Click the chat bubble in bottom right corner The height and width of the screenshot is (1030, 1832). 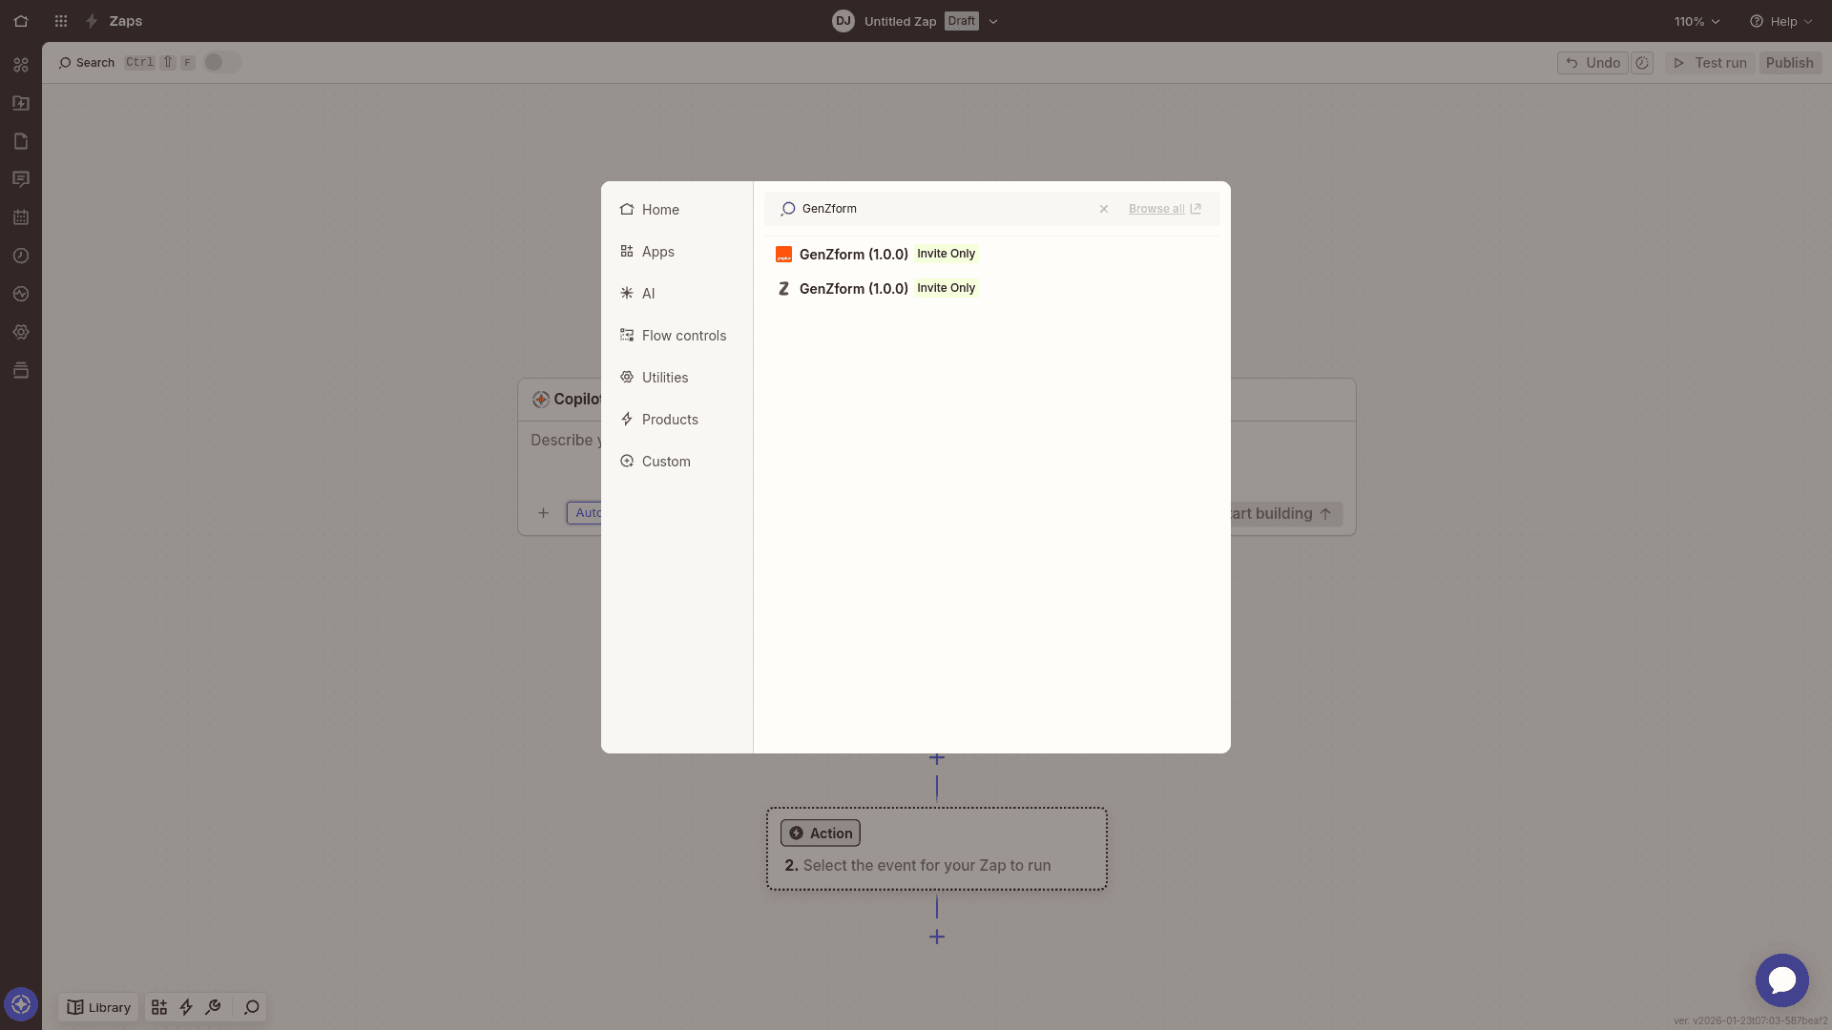(x=1781, y=979)
